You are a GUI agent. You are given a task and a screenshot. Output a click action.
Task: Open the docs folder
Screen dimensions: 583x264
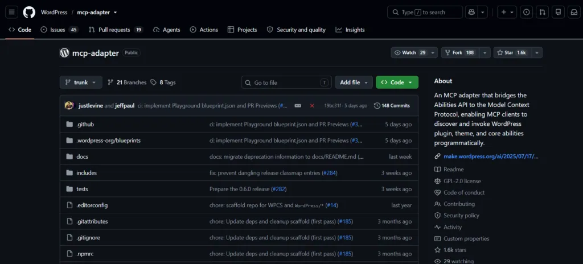pos(82,156)
